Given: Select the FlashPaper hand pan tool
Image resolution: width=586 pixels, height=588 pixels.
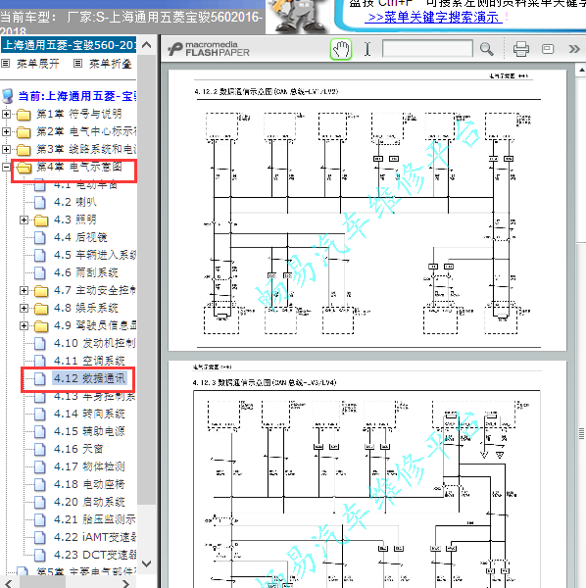Looking at the screenshot, I should (x=341, y=49).
